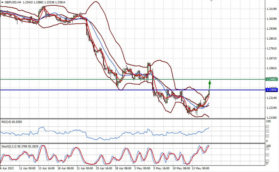Click the 1.30290 price axis label
The height and width of the screenshot is (172, 279).
(x=272, y=19)
